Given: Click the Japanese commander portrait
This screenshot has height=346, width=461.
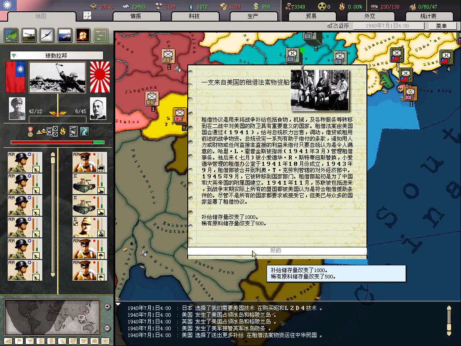Looking at the screenshot, I should (98, 109).
